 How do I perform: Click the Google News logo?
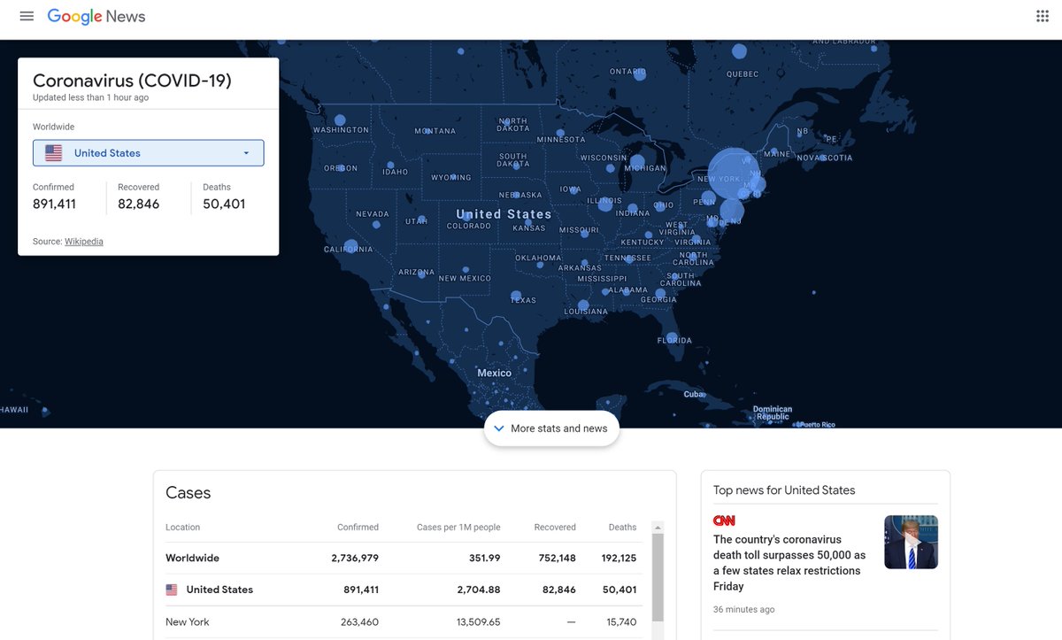point(96,16)
